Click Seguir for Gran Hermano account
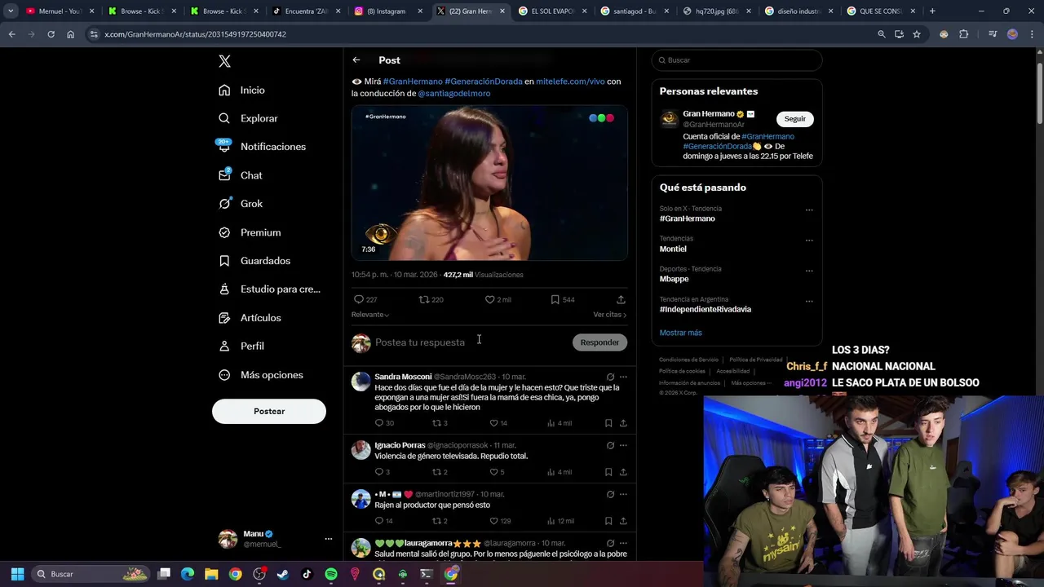1044x587 pixels. coord(795,119)
